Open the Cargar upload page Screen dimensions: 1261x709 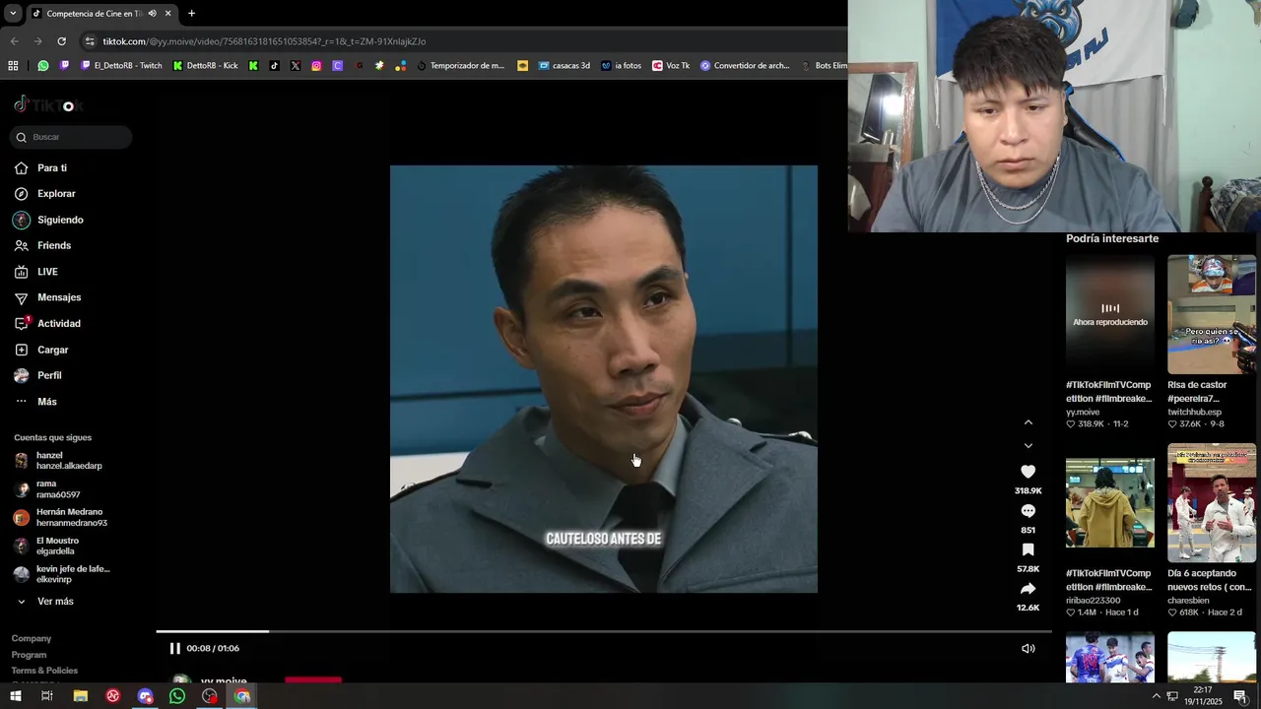click(x=41, y=350)
